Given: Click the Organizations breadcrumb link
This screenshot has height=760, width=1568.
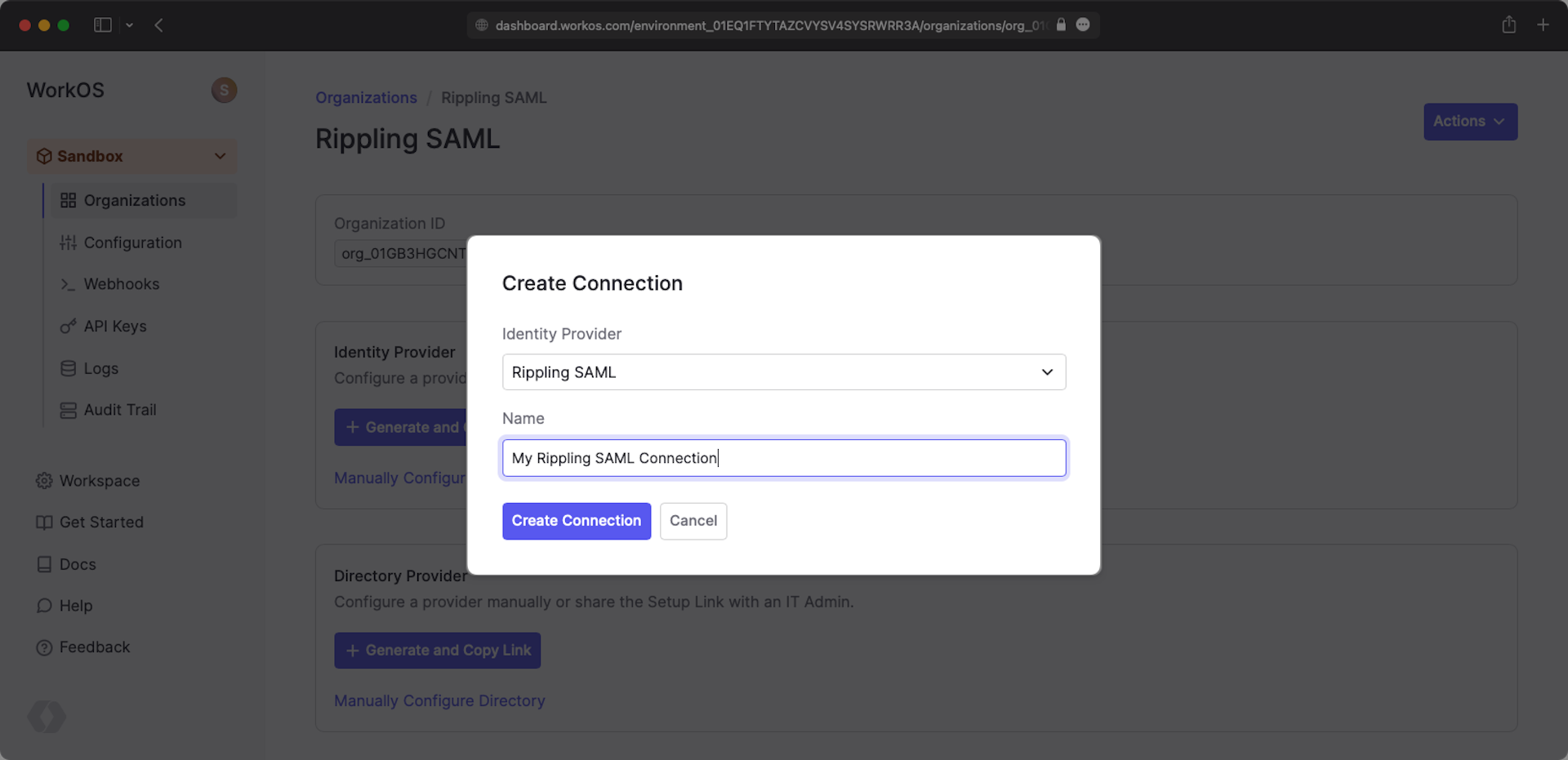Looking at the screenshot, I should click(x=366, y=98).
